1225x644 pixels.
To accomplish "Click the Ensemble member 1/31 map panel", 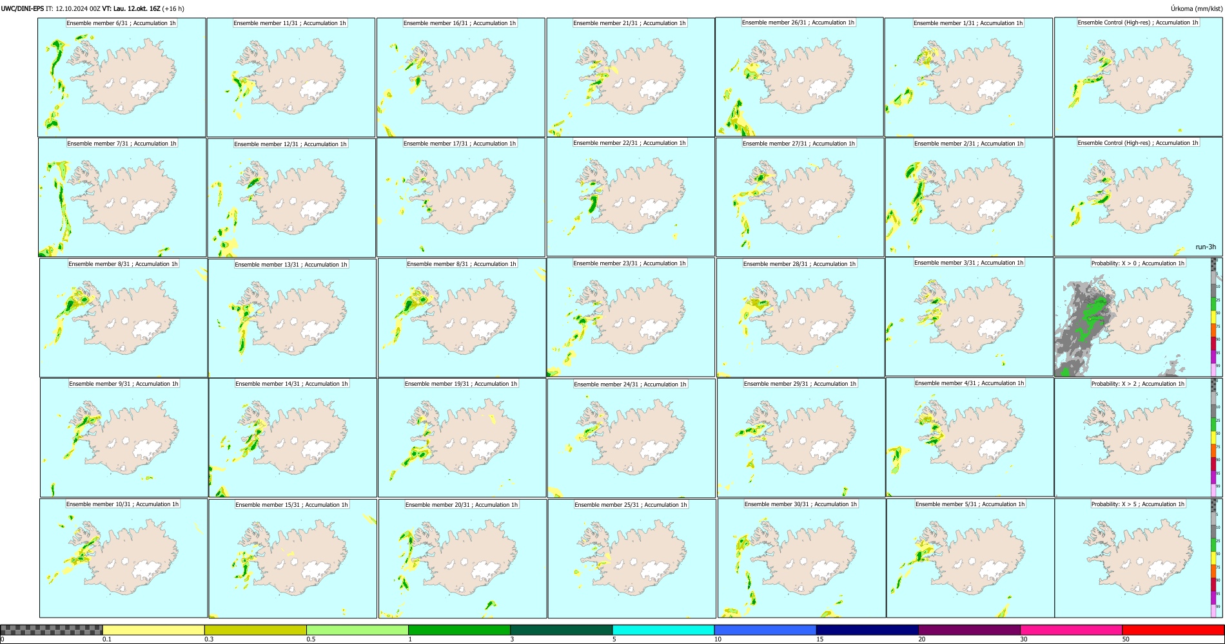I will 968,77.
